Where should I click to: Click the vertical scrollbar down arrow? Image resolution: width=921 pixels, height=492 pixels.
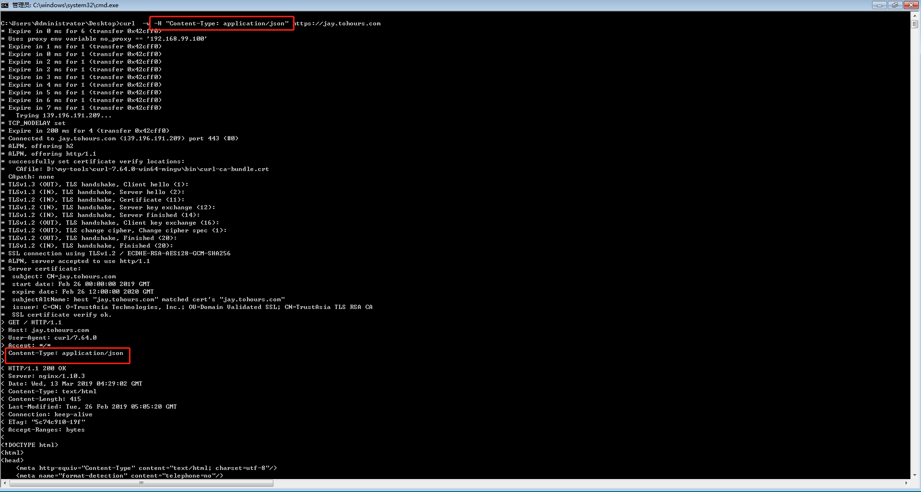pos(914,475)
